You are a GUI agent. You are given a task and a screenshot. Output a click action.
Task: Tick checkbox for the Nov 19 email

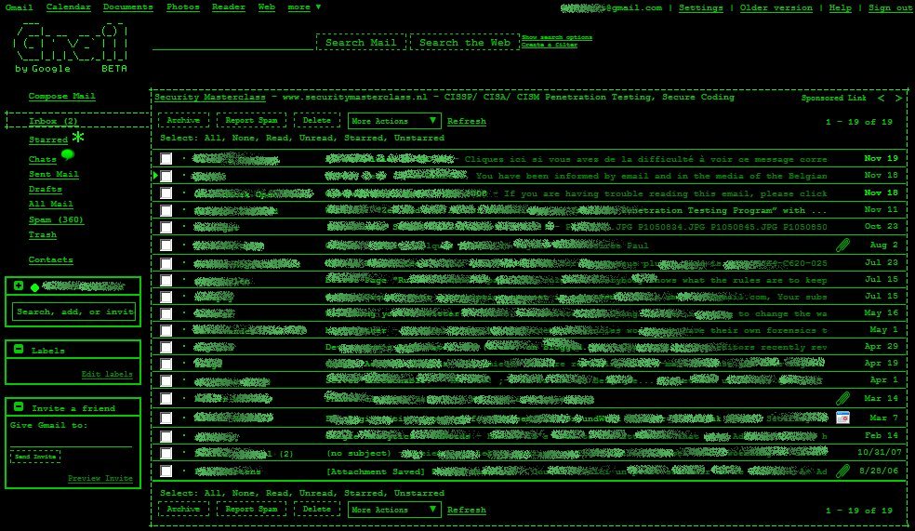(x=166, y=159)
